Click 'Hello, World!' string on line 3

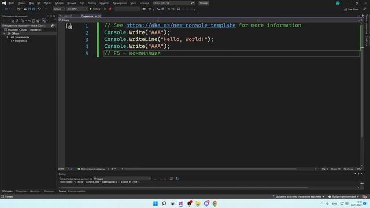coord(184,39)
